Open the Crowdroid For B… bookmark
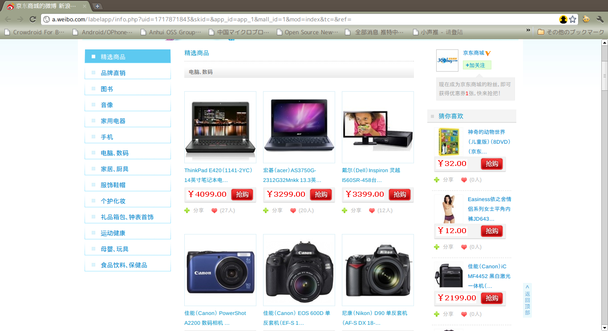The width and height of the screenshot is (608, 331). [34, 32]
